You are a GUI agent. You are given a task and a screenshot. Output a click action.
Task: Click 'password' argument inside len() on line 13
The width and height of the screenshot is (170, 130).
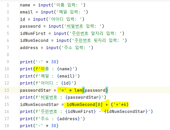[x=95, y=90]
